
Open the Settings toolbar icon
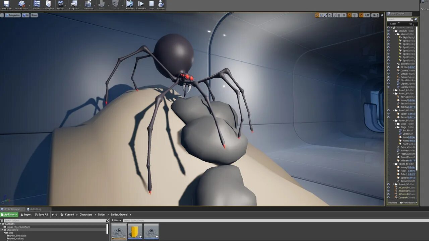click(60, 5)
